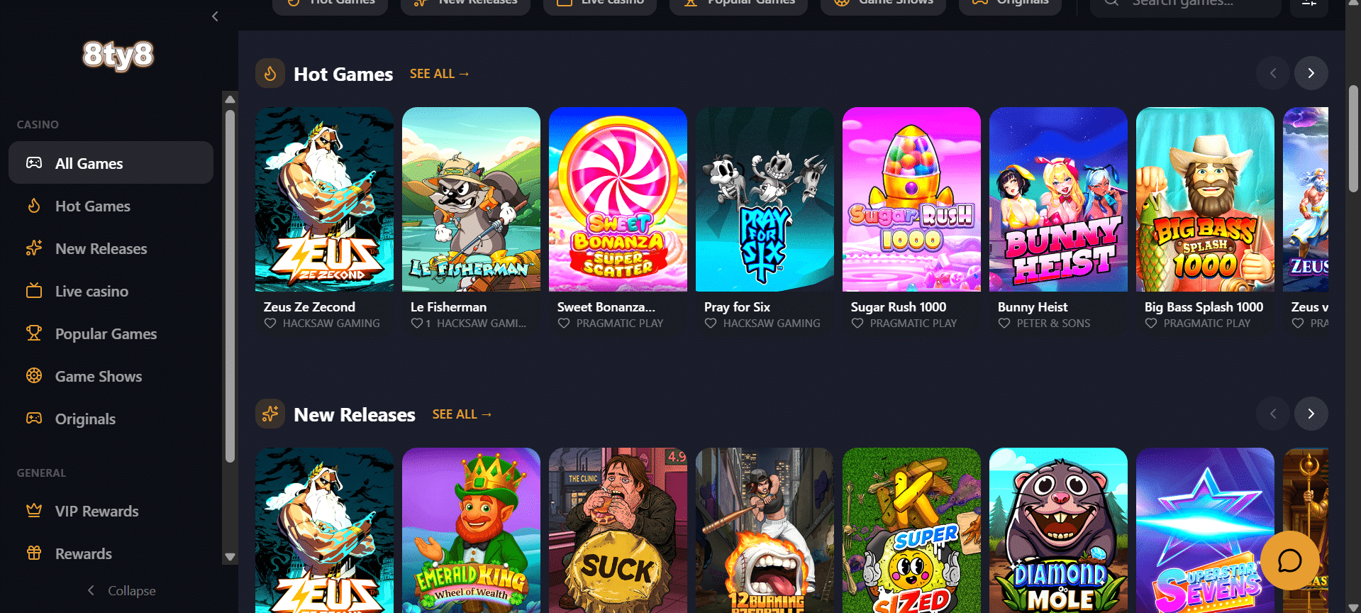The image size is (1361, 613).
Task: Toggle favorite heart for Sugar Rush 1000
Action: [x=857, y=324]
